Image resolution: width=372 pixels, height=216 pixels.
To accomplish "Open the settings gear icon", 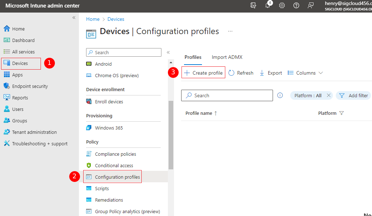I will point(282,6).
